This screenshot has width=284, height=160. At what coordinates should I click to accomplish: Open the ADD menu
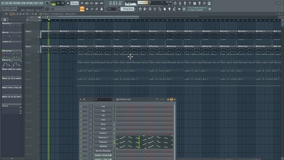pos(11,3)
